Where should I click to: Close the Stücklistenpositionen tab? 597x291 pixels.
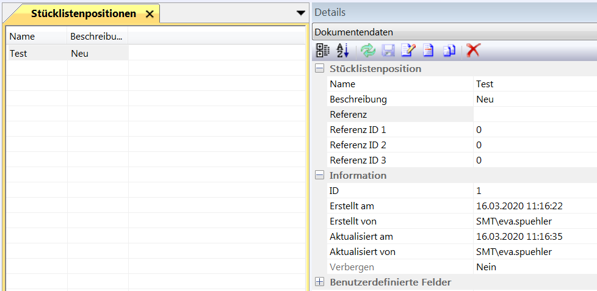pos(150,14)
